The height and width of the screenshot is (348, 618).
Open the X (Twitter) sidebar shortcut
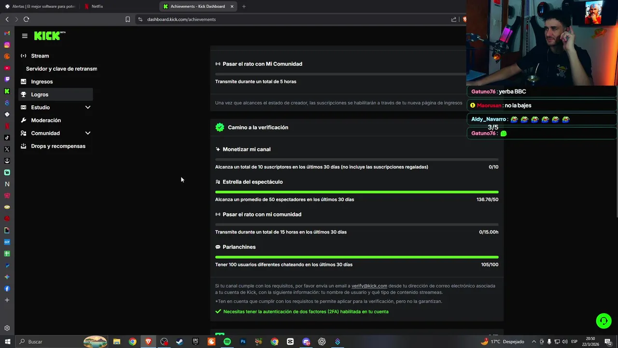(x=7, y=149)
